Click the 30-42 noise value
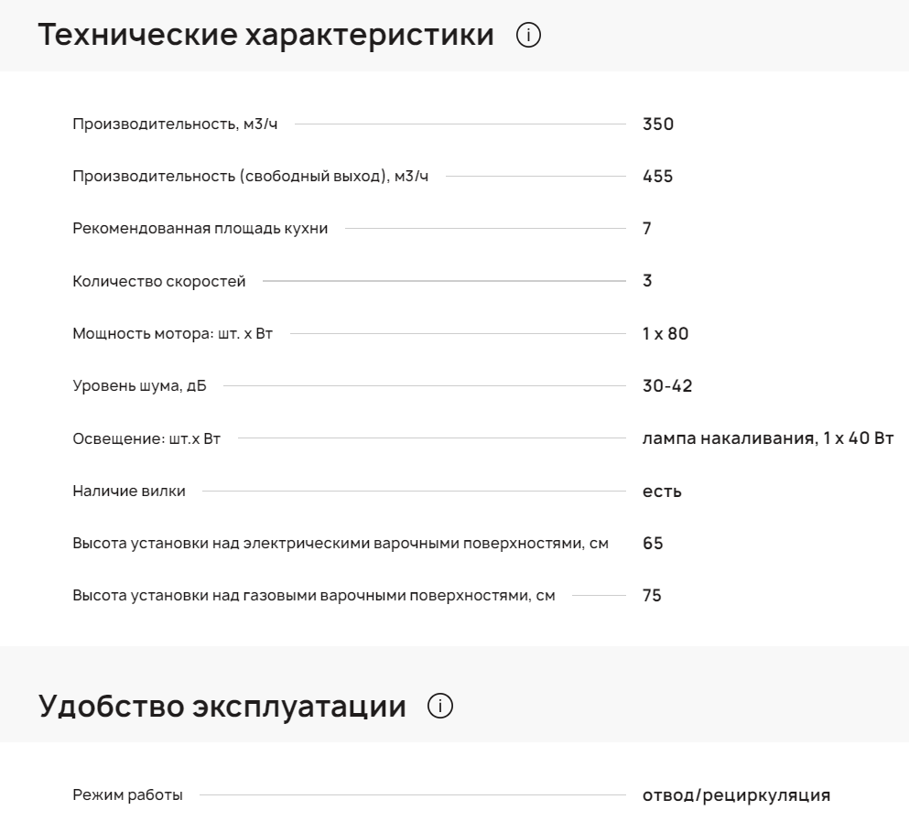This screenshot has height=832, width=909. tap(667, 387)
